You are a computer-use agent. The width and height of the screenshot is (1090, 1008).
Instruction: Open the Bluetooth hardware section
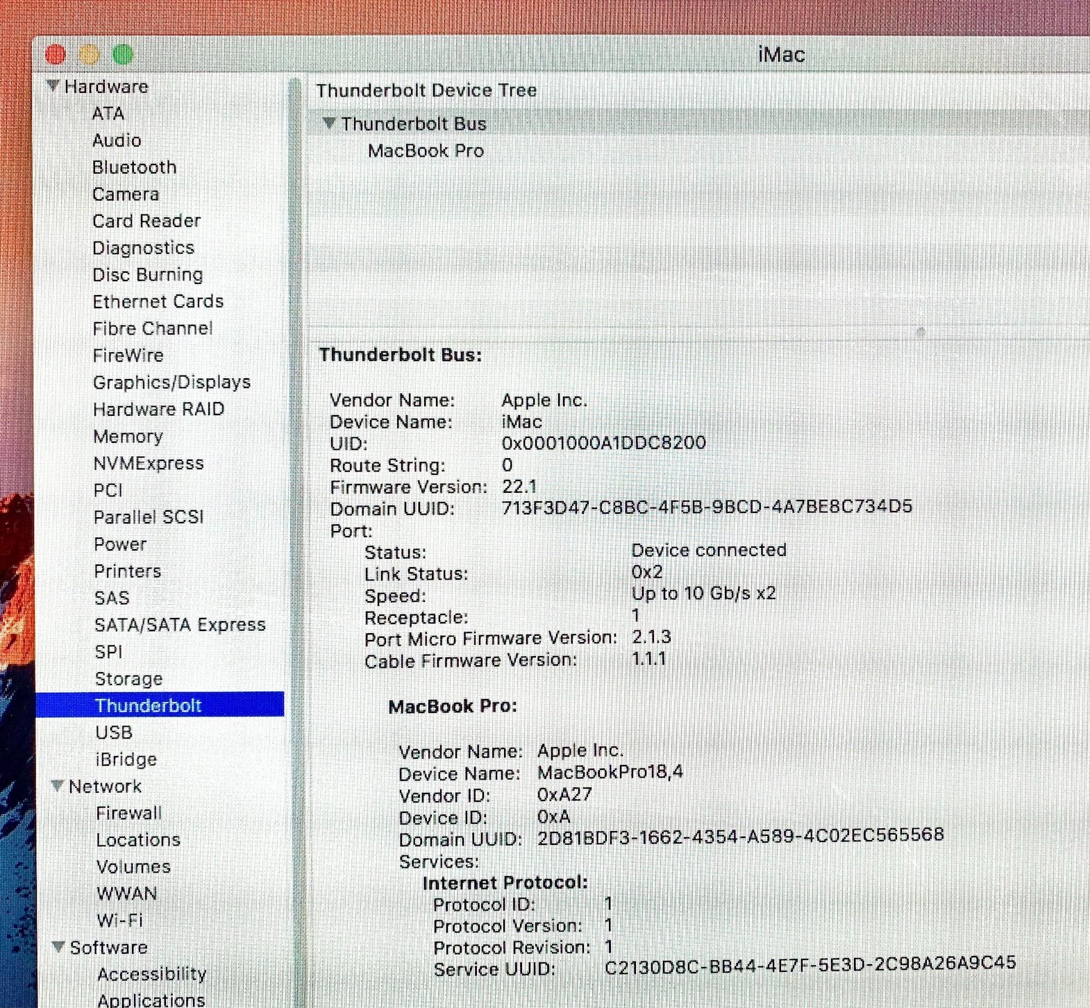(x=135, y=167)
